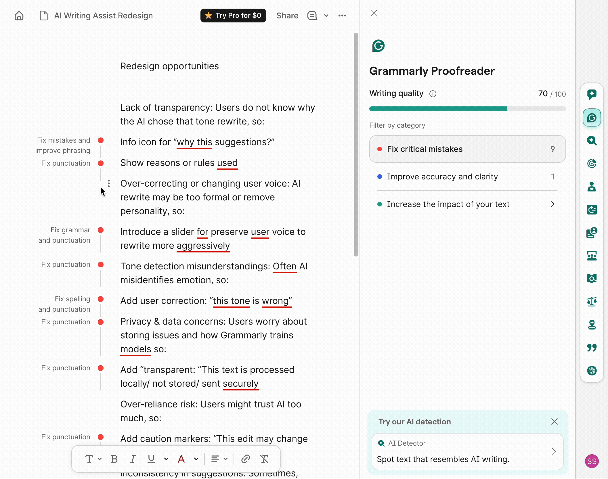This screenshot has width=608, height=479.
Task: Open the text alignment dropdown
Action: coord(219,459)
